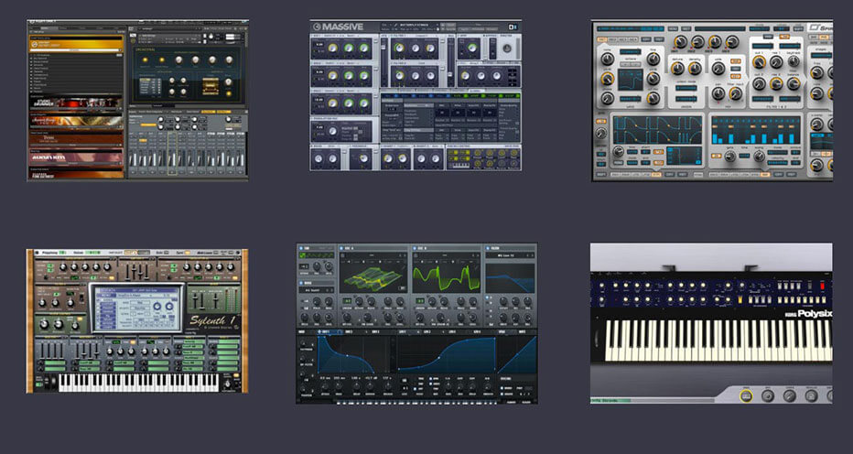The height and width of the screenshot is (454, 853).
Task: Toggle the FILTER enable switch in Serum
Action: coord(488,248)
